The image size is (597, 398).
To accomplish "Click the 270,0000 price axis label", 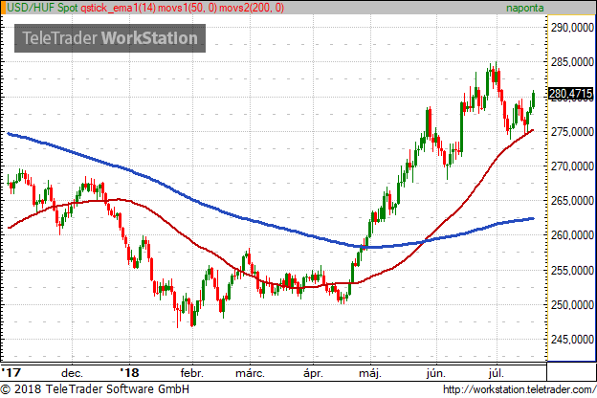I will pos(572,166).
